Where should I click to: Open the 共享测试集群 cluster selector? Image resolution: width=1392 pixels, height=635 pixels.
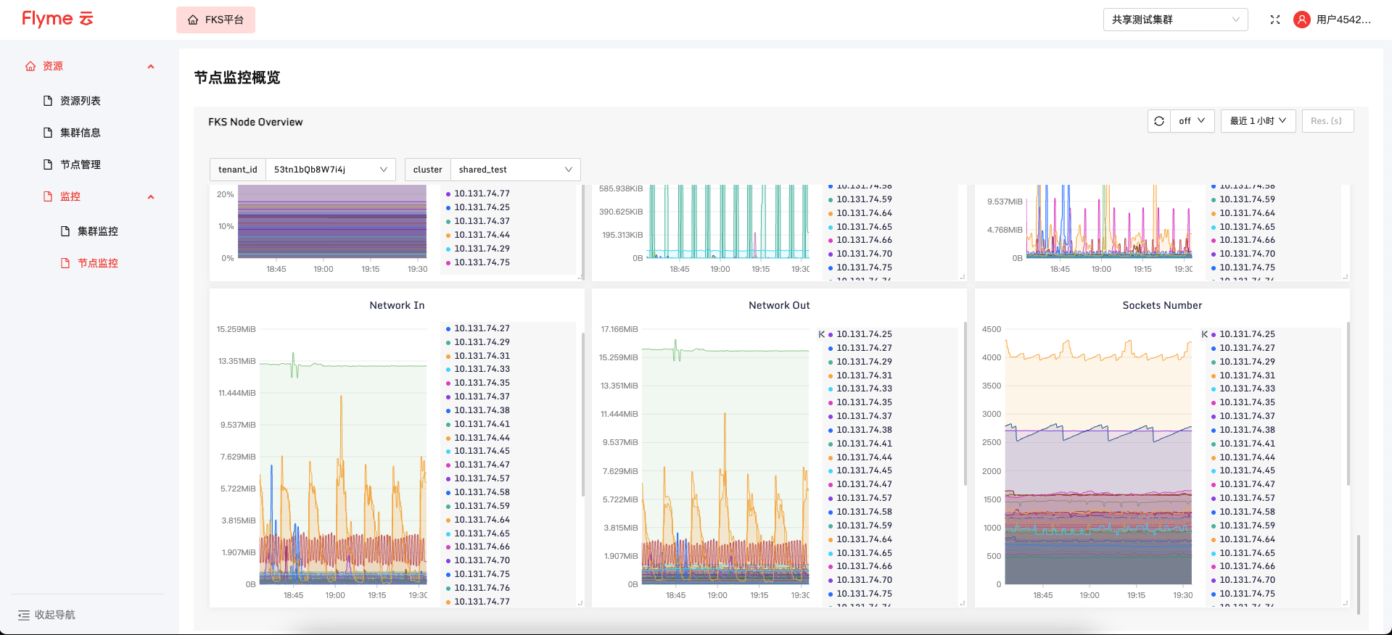[1175, 20]
